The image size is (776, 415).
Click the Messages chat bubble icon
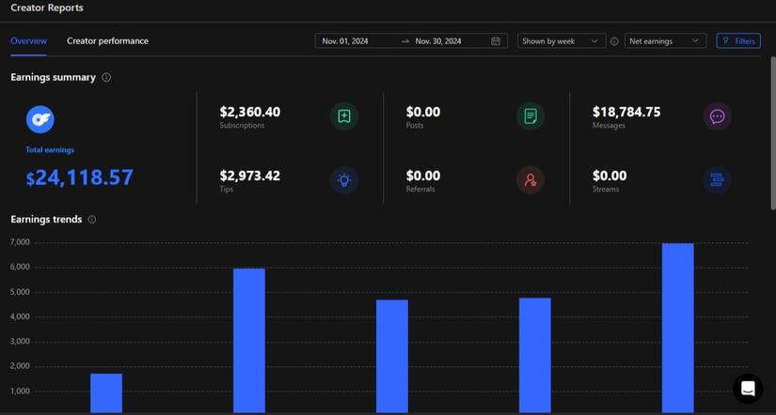tap(717, 116)
